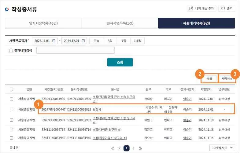Click the 조회 search button

[x=120, y=62]
